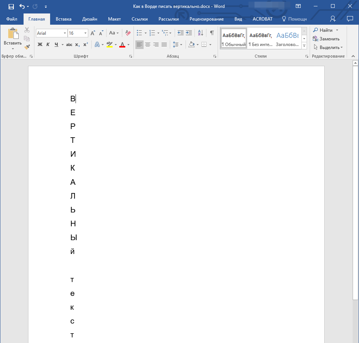The width and height of the screenshot is (359, 343).
Task: Increase font size with the large A icon
Action: [x=93, y=33]
